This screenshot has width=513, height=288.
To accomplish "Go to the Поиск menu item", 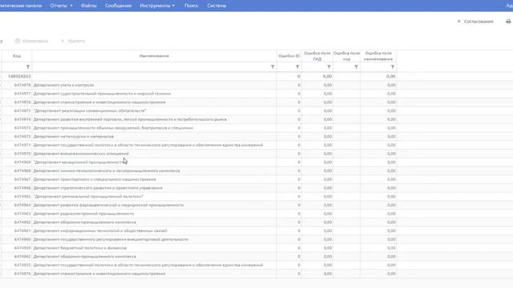I will pyautogui.click(x=191, y=6).
